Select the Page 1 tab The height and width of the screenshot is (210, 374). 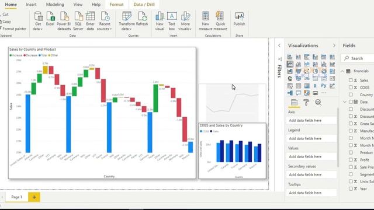[x=17, y=197]
